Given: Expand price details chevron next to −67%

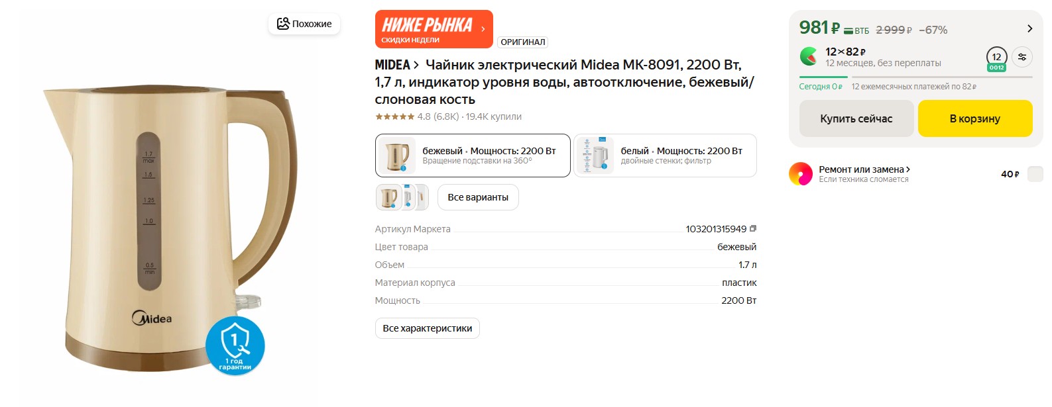Looking at the screenshot, I should 1029,28.
